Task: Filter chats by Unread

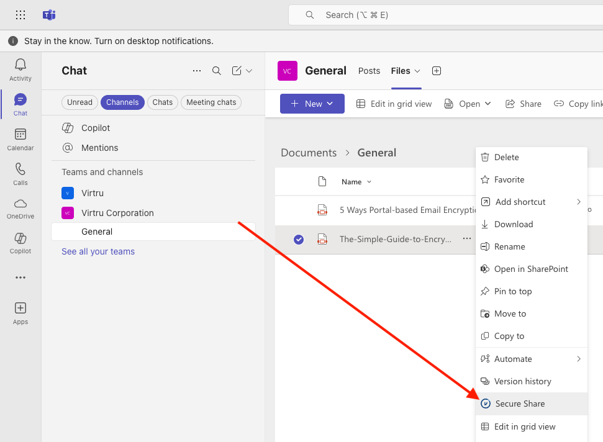Action: tap(79, 102)
